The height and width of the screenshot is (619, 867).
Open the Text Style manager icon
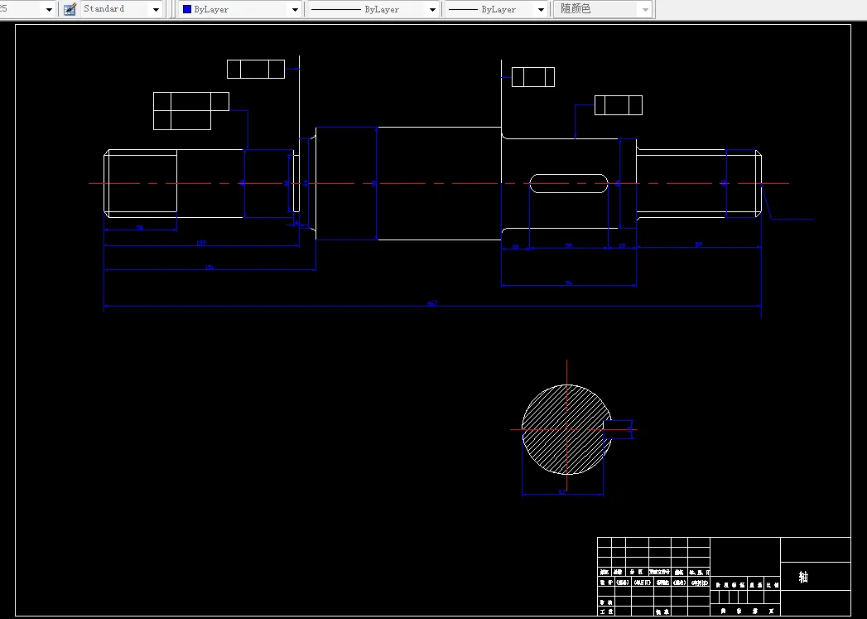[x=70, y=9]
